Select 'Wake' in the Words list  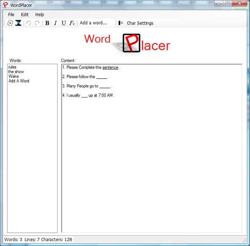click(13, 76)
